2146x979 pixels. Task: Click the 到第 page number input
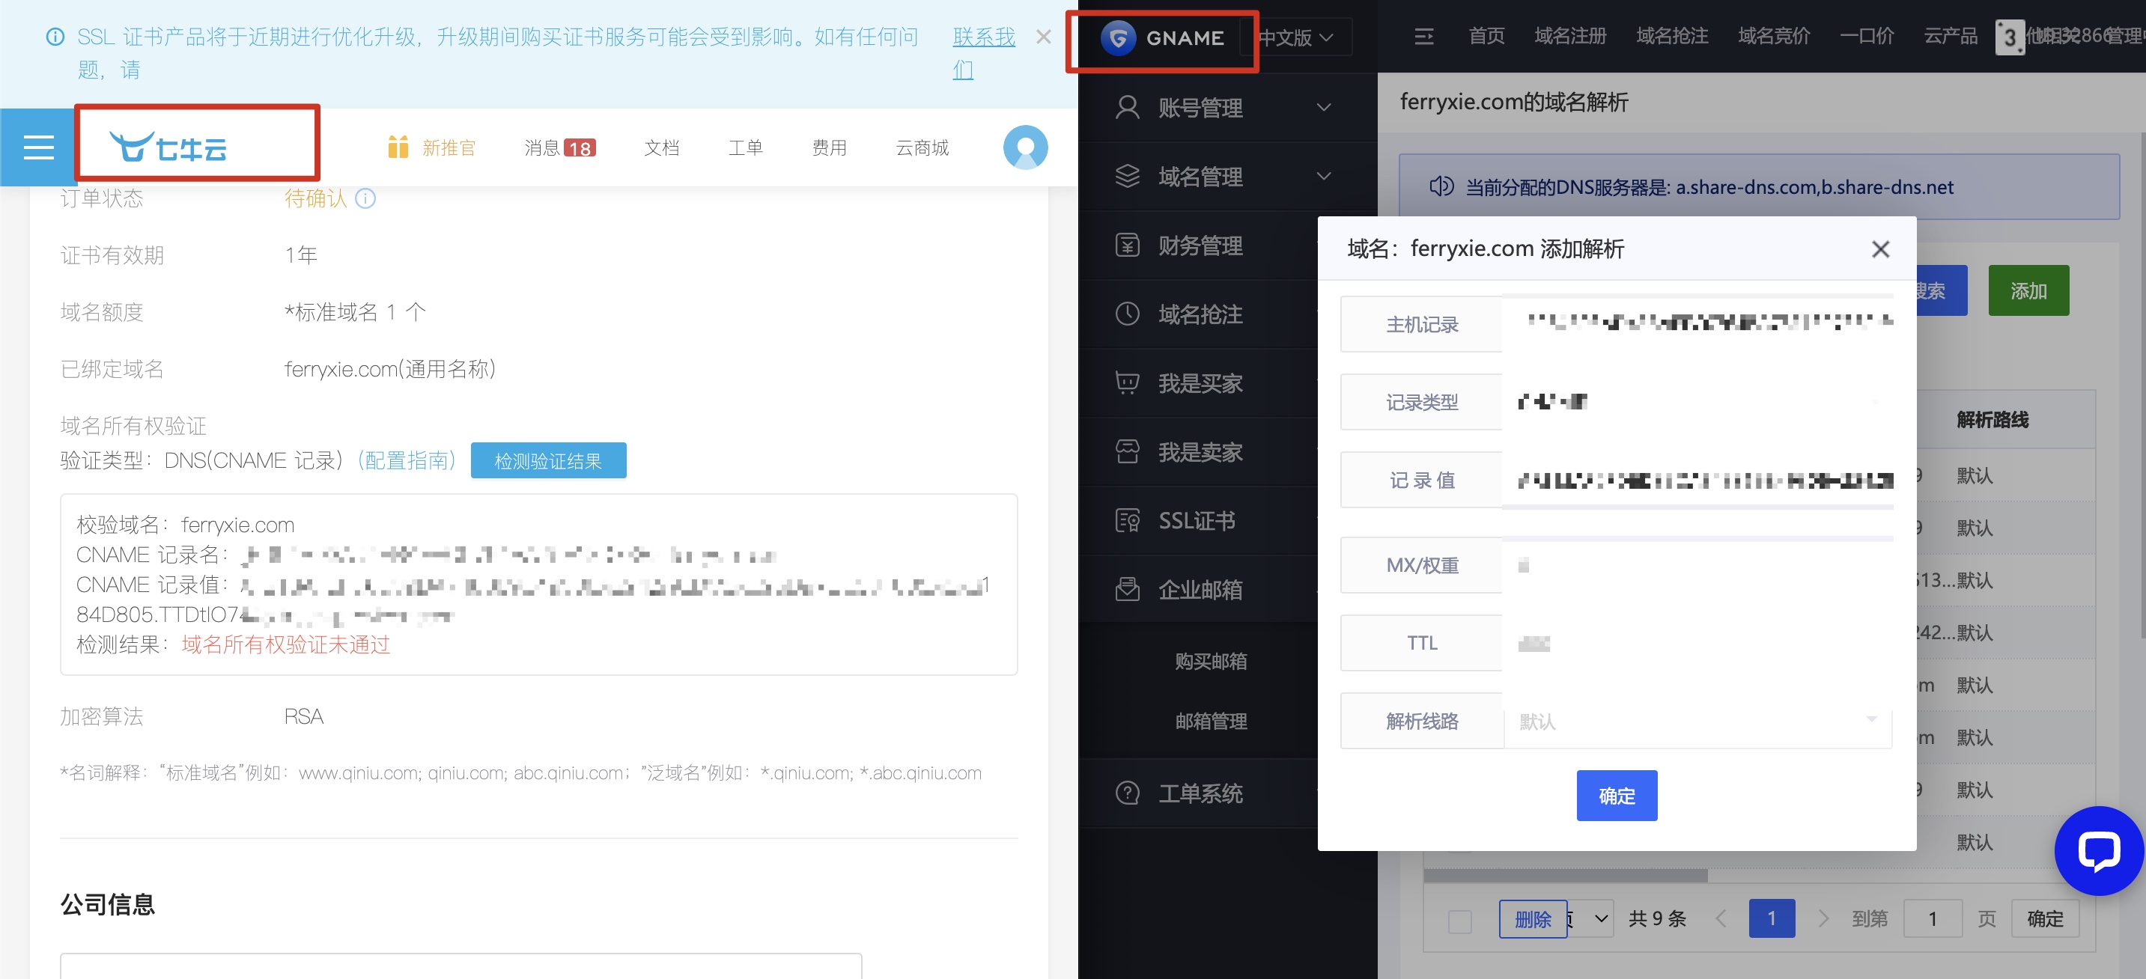coord(1932,919)
